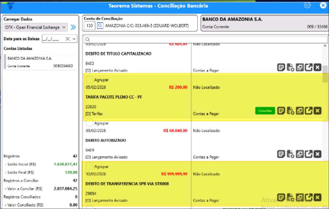Screen dimensions: 329x209
Task: Expand the Data para as Baixas date picker arrow
Action: coord(74,39)
